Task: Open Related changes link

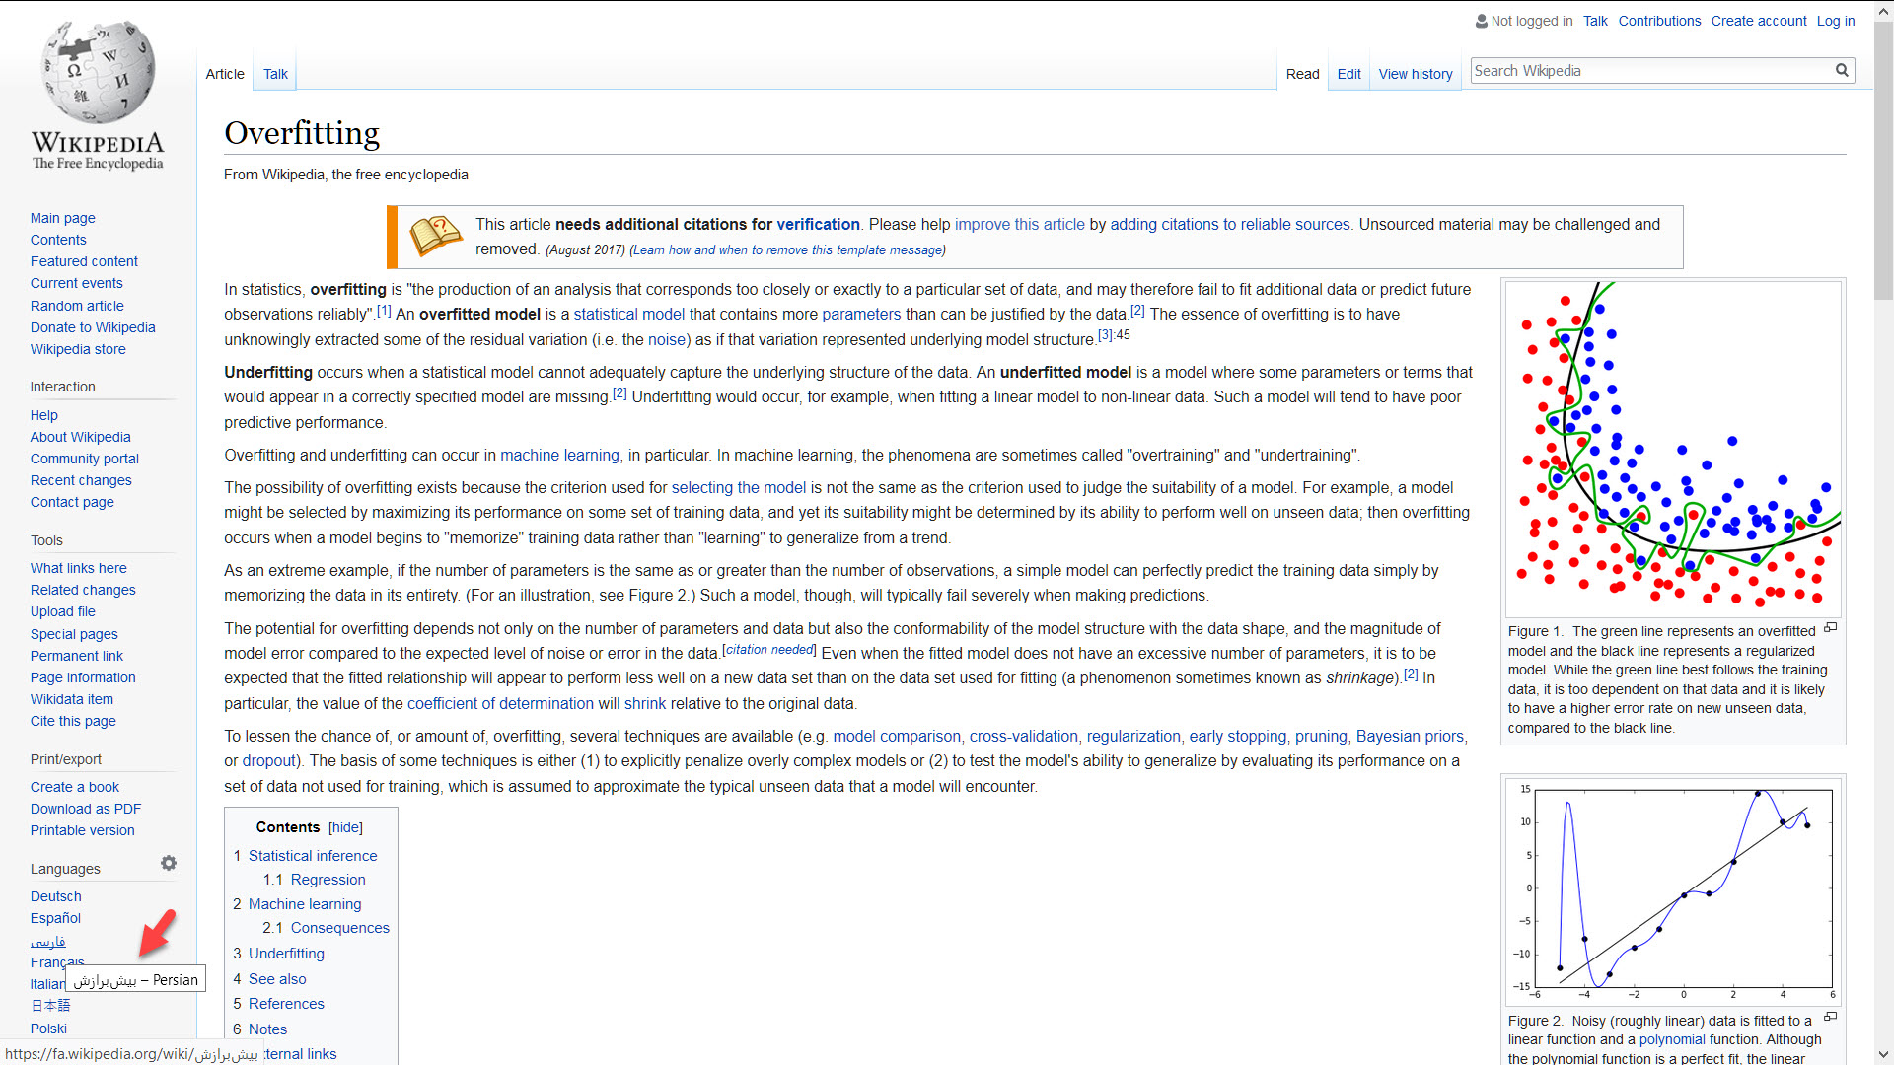Action: pyautogui.click(x=83, y=590)
